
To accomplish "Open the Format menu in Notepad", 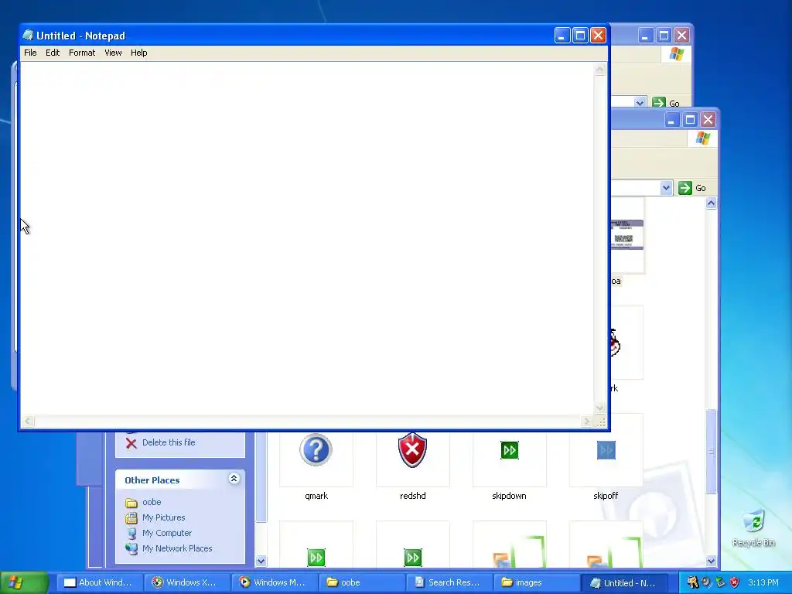I will 82,53.
